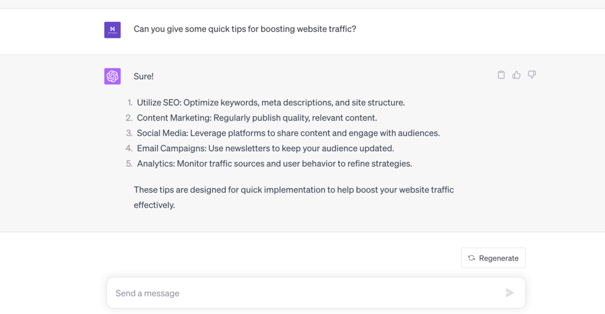The width and height of the screenshot is (605, 314).
Task: Click the user's purple avatar icon
Action: point(112,30)
